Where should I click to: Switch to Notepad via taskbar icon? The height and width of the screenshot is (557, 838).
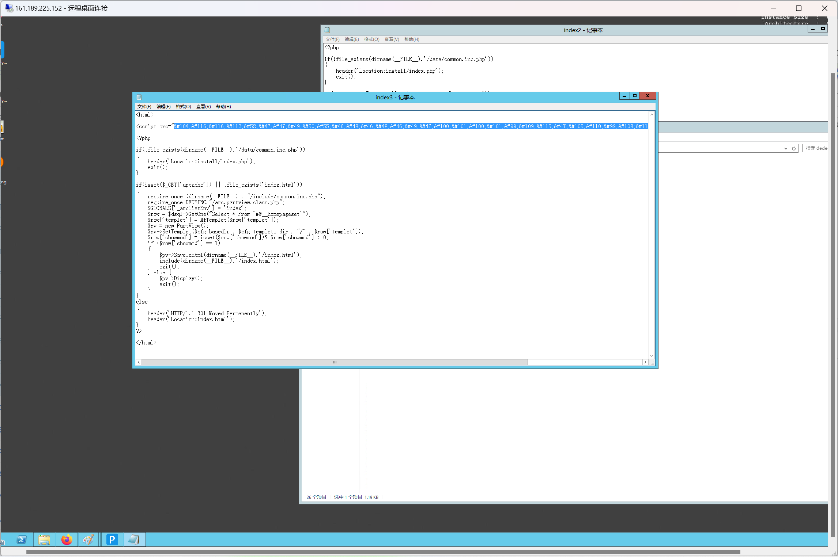pos(134,539)
